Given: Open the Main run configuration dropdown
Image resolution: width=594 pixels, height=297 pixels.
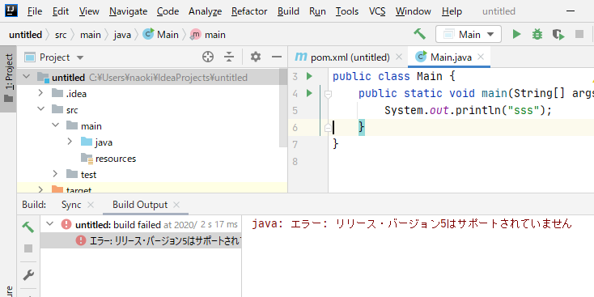Looking at the screenshot, I should tap(469, 35).
